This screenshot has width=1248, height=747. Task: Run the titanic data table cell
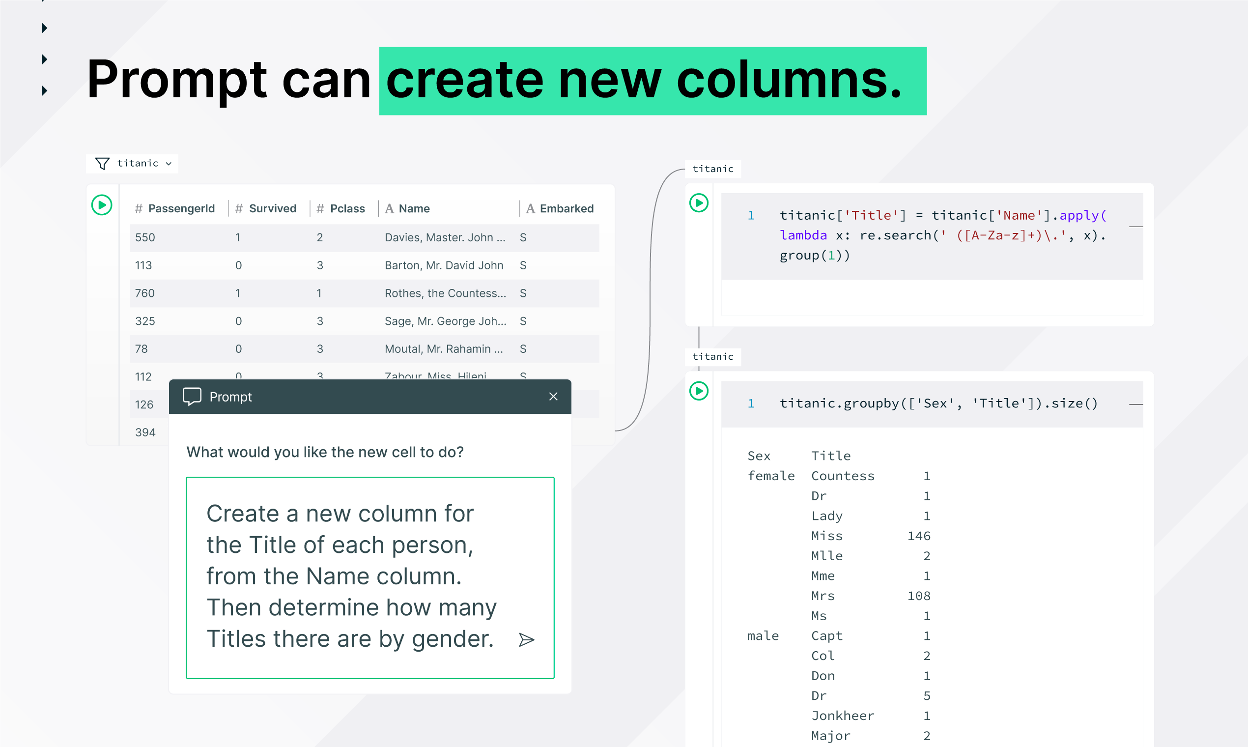coord(102,205)
